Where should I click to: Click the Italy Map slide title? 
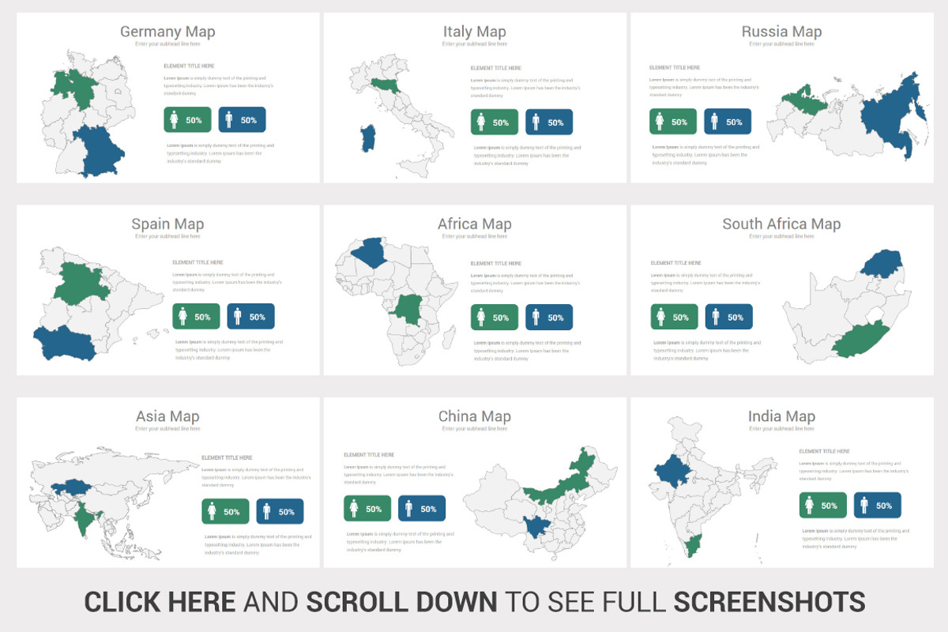(474, 32)
